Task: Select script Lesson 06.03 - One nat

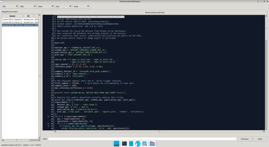Action: 20,25
